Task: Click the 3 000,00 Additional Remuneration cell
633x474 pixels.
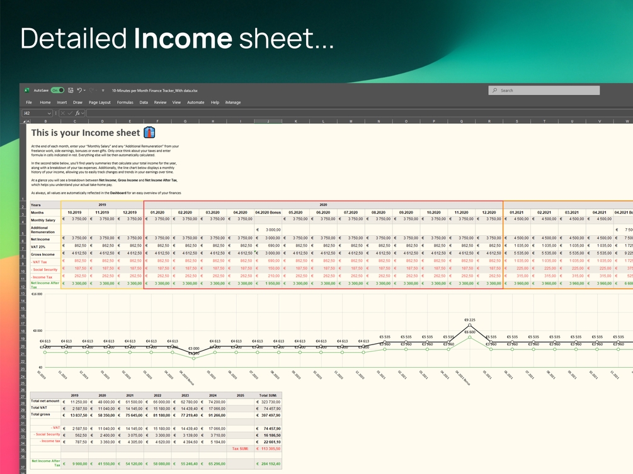Action: coord(268,229)
